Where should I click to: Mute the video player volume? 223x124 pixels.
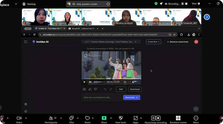click(90, 82)
